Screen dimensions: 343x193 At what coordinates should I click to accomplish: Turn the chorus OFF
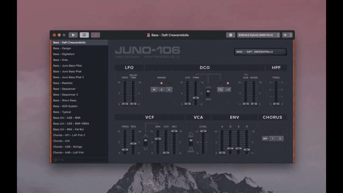265,139
